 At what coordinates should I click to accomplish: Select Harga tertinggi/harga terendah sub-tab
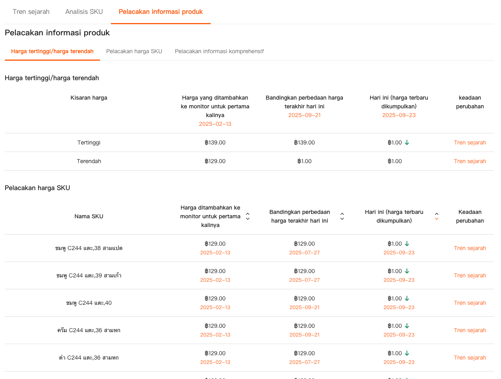coord(52,51)
